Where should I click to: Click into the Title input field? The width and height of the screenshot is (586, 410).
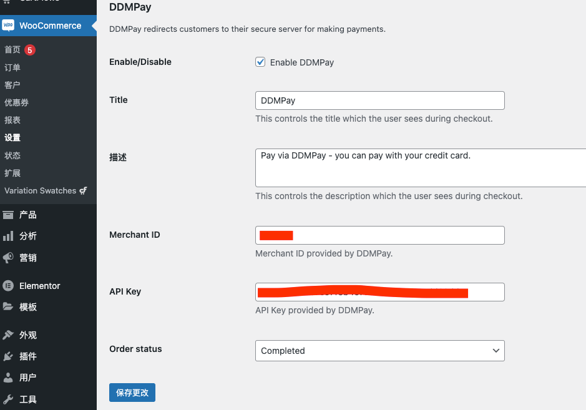(x=379, y=100)
